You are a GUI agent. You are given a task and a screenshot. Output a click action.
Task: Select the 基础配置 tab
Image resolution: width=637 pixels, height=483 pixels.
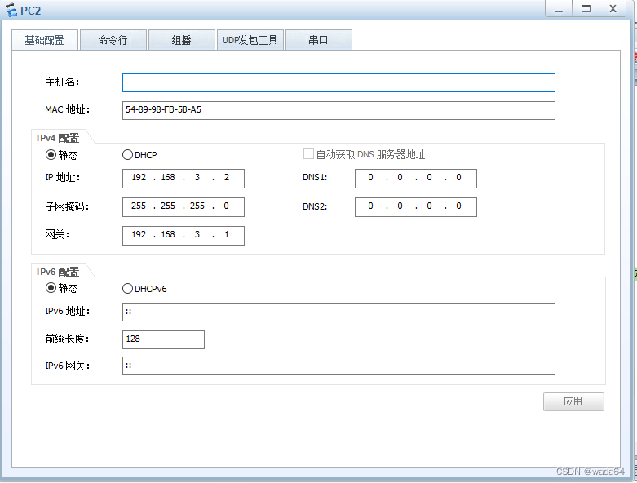pos(44,40)
